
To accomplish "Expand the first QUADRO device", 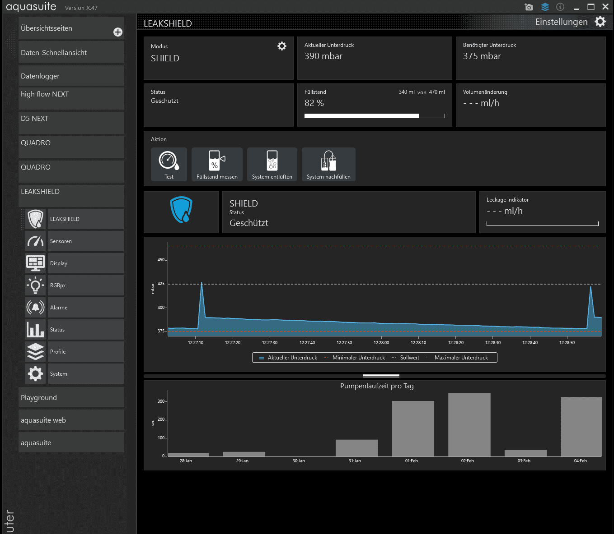I will pyautogui.click(x=71, y=147).
